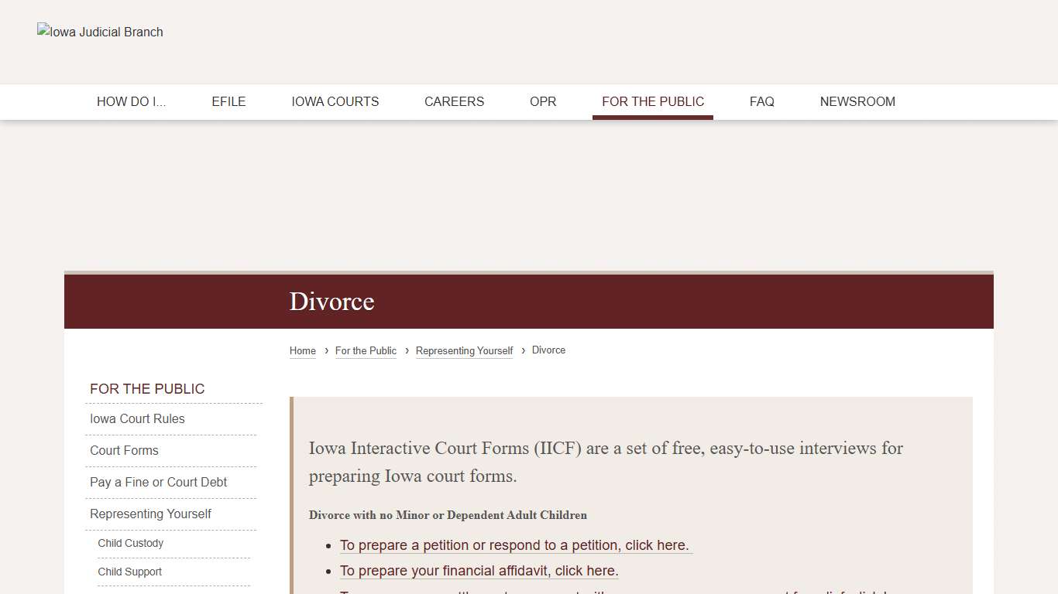Image resolution: width=1058 pixels, height=594 pixels.
Task: Select the FOR THE PUBLIC tab
Action: point(653,101)
